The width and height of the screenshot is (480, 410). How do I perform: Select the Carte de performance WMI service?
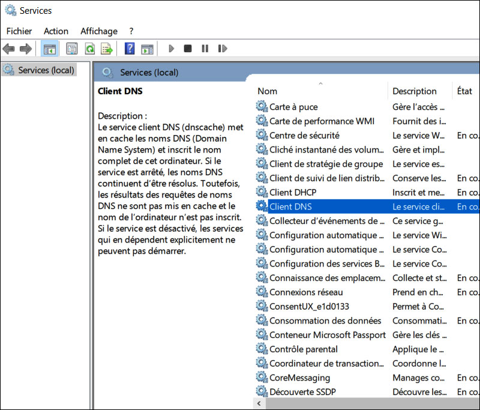[322, 121]
